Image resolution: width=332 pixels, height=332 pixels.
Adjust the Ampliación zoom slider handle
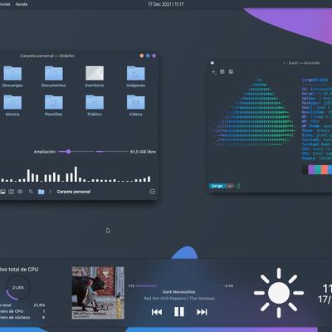[x=68, y=152]
